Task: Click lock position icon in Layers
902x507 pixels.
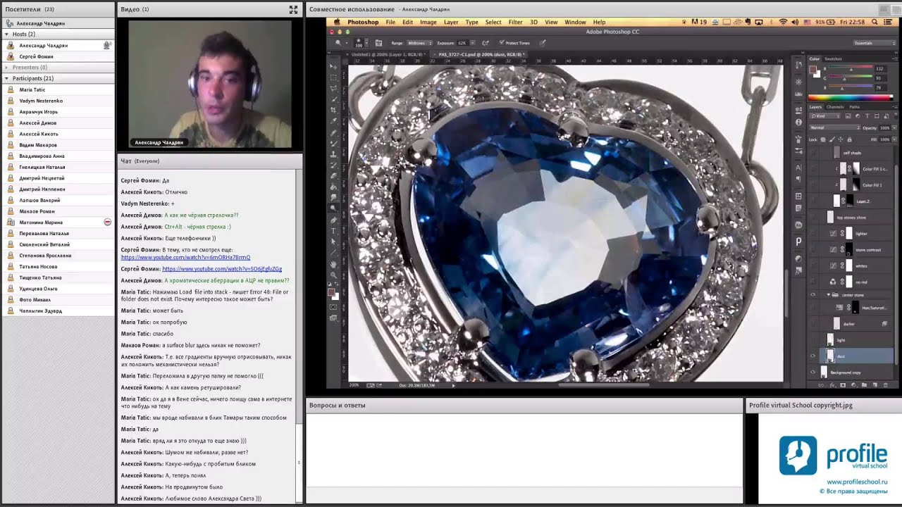Action: 841,139
